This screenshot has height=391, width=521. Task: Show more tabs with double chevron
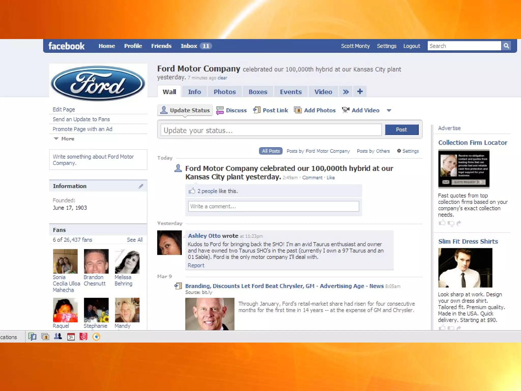point(346,92)
